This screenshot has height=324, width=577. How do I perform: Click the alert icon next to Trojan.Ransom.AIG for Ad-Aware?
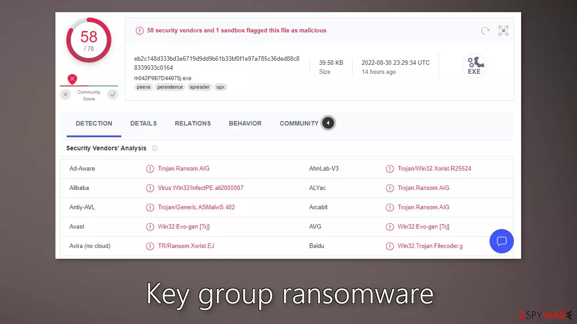point(150,169)
